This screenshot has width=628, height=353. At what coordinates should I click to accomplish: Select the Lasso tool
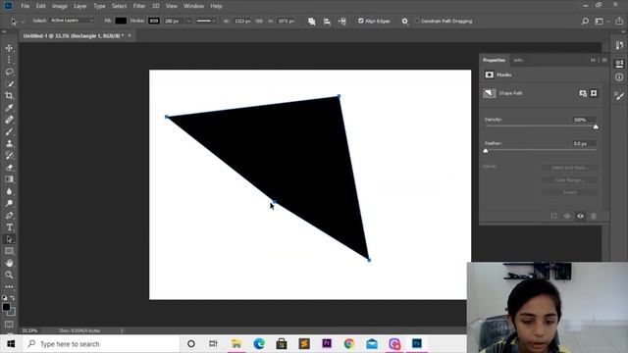9,72
